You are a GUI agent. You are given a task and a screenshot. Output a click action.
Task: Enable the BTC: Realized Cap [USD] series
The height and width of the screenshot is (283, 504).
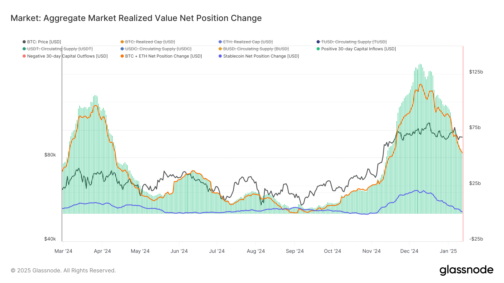[x=148, y=42]
